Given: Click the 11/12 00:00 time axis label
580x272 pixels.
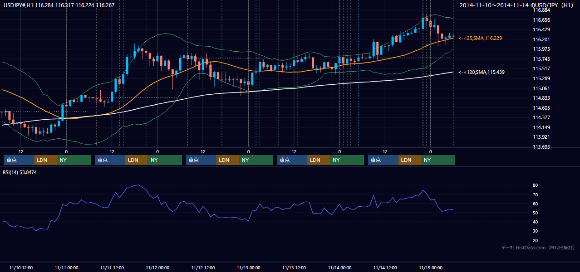Looking at the screenshot, I should (x=157, y=267).
